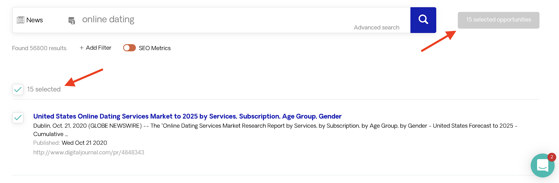Follow the digitaljournal.com URL link

[x=89, y=152]
